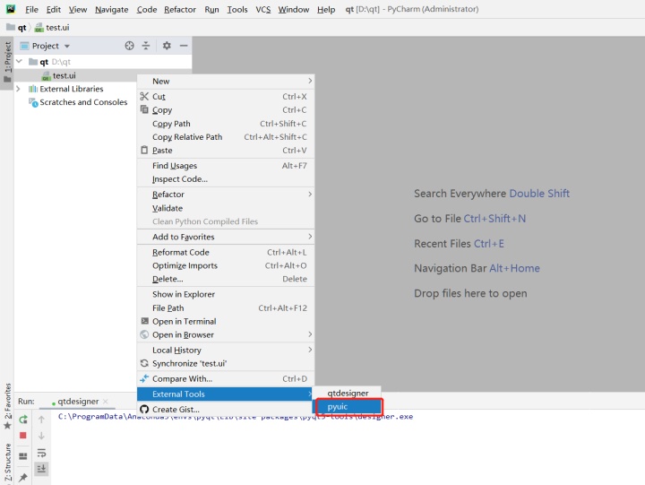This screenshot has width=645, height=485.
Task: Open Project panel settings gear
Action: [167, 46]
